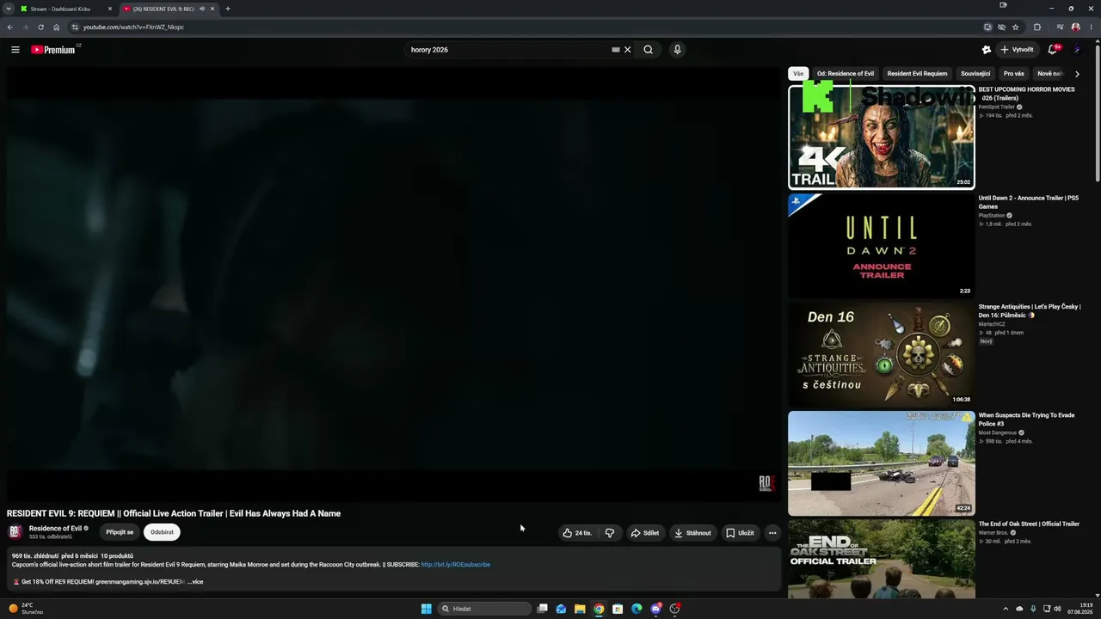Dislike the video with thumbs down
The image size is (1101, 619).
pos(610,533)
